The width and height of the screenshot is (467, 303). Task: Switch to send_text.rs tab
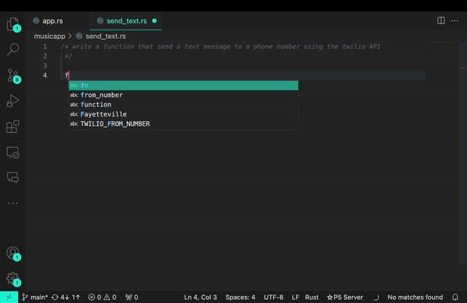(x=127, y=21)
